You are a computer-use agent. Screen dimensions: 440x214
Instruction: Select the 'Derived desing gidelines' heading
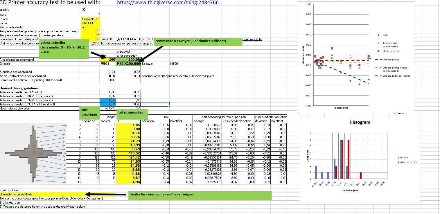click(x=19, y=88)
